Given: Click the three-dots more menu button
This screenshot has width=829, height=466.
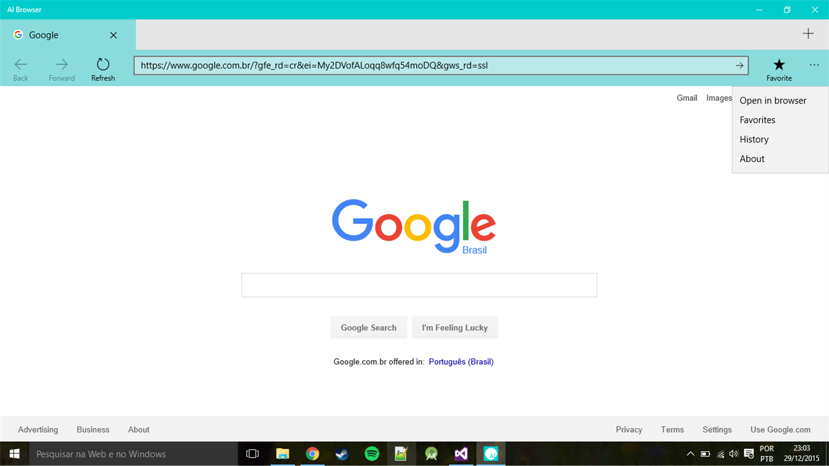Looking at the screenshot, I should click(814, 65).
